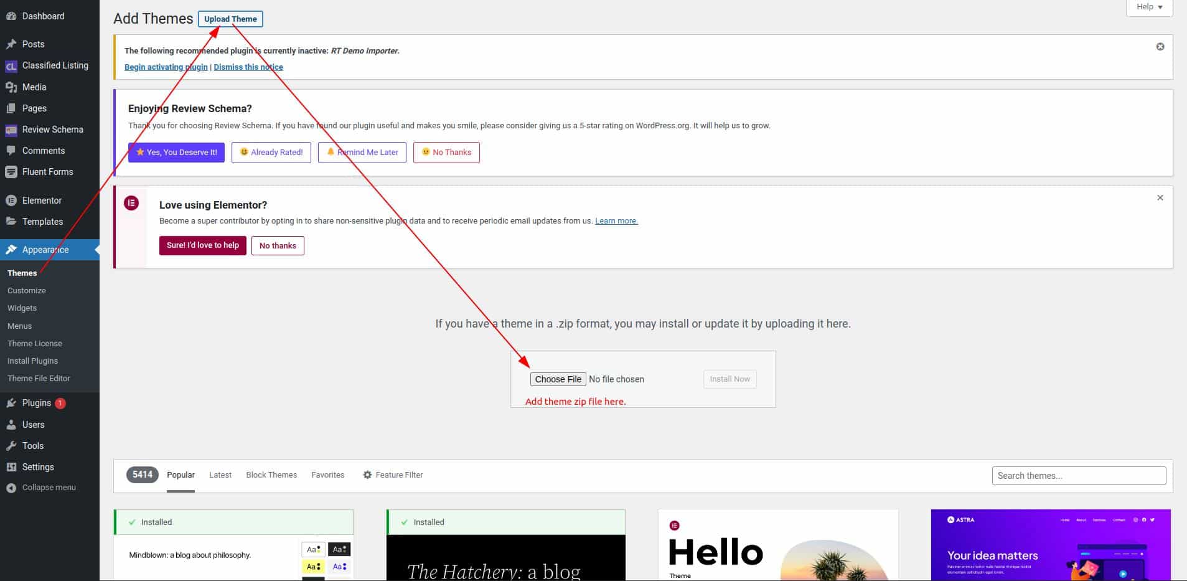Select the Latest themes tab

pyautogui.click(x=220, y=475)
